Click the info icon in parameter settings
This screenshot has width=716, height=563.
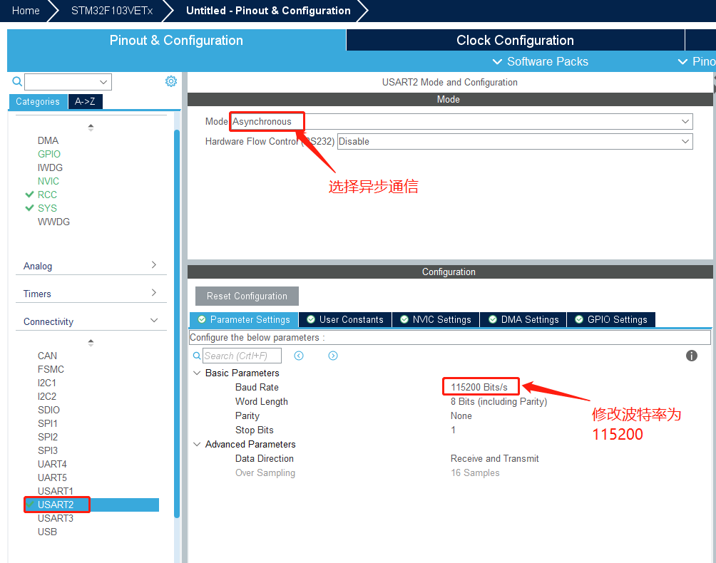click(691, 356)
